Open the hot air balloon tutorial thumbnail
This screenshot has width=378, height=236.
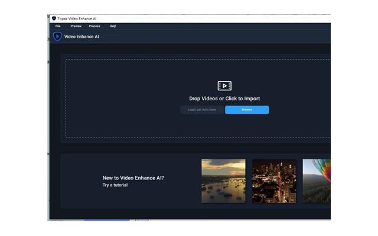click(x=317, y=181)
